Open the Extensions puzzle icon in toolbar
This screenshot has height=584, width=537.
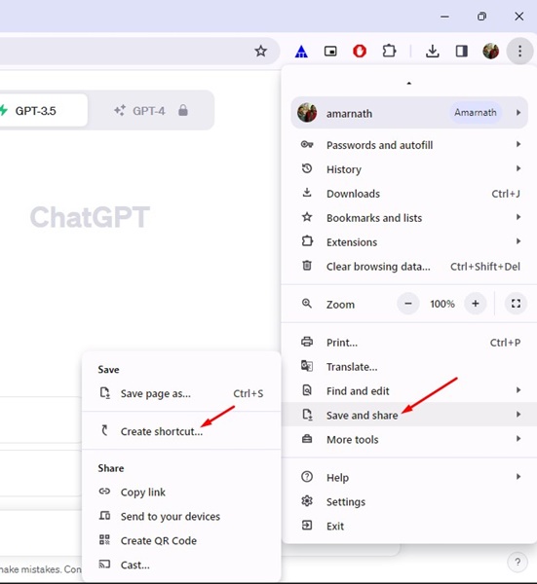click(x=389, y=51)
